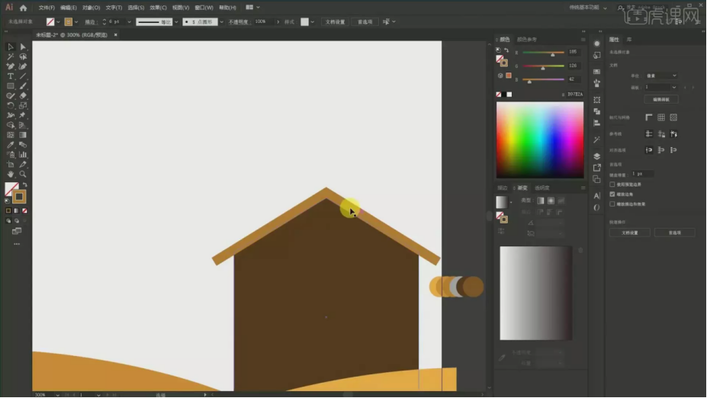Click the 编辑画板 button

(660, 99)
